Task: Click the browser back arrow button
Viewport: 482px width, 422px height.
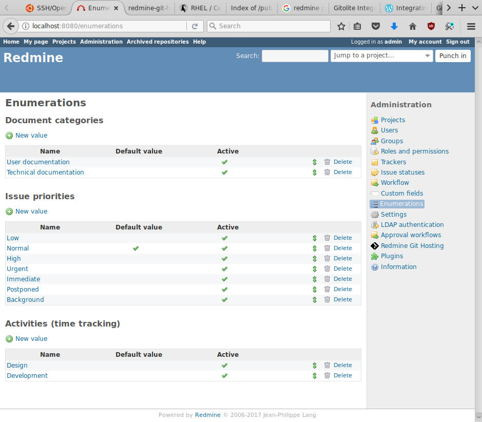Action: (x=11, y=26)
